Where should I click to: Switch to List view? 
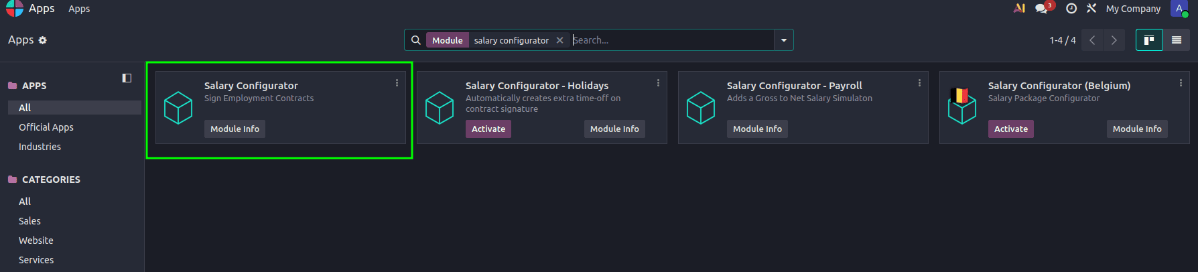click(x=1176, y=40)
